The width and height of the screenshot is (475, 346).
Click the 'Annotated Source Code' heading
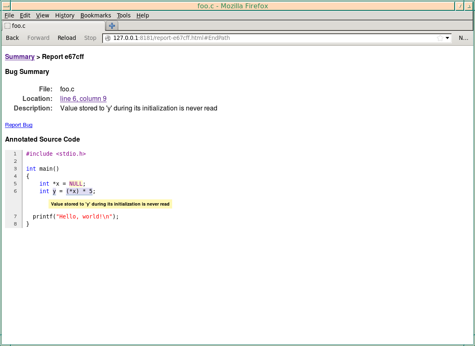point(42,140)
